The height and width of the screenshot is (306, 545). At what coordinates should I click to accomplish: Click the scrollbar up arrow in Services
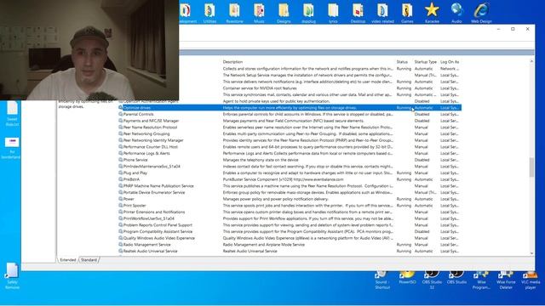coord(531,61)
